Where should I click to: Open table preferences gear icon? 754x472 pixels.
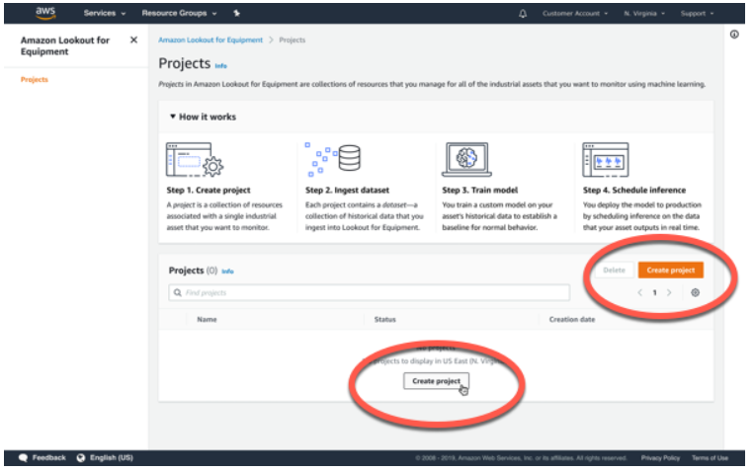[x=695, y=292]
